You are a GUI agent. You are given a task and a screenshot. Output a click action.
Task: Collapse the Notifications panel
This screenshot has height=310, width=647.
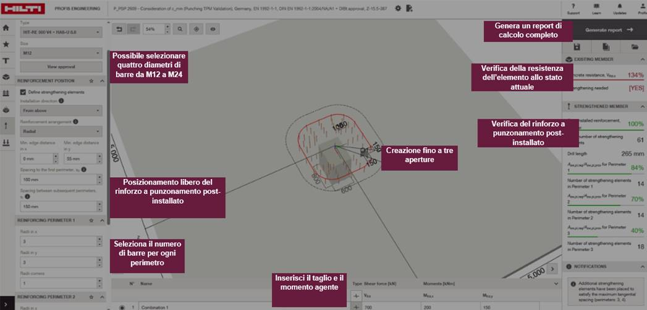click(x=642, y=267)
